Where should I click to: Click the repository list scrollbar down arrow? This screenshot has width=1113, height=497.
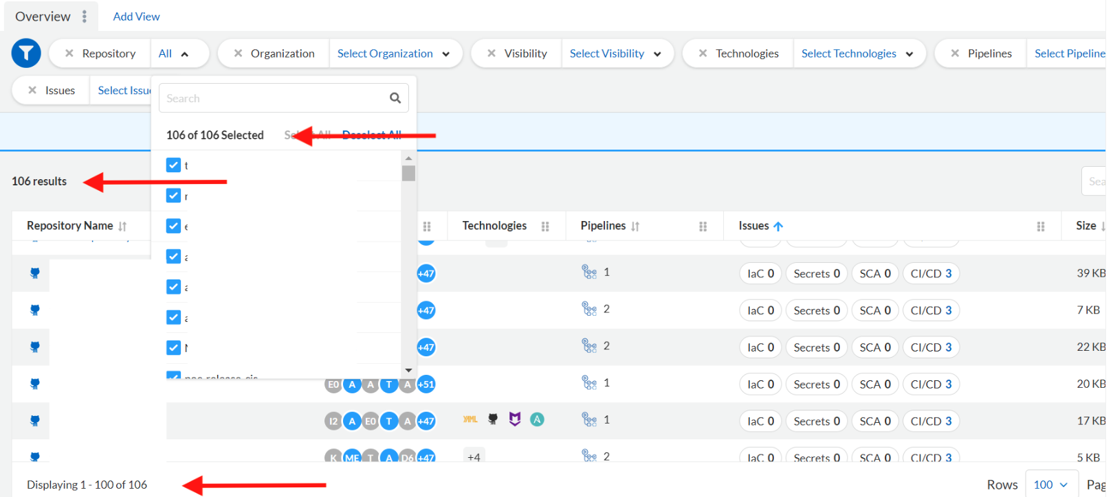(408, 371)
